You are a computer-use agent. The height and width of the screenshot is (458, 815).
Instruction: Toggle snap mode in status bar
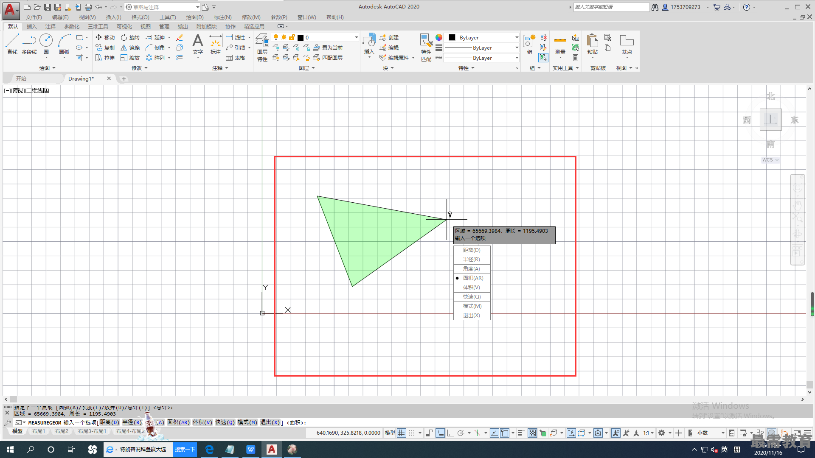click(x=412, y=433)
